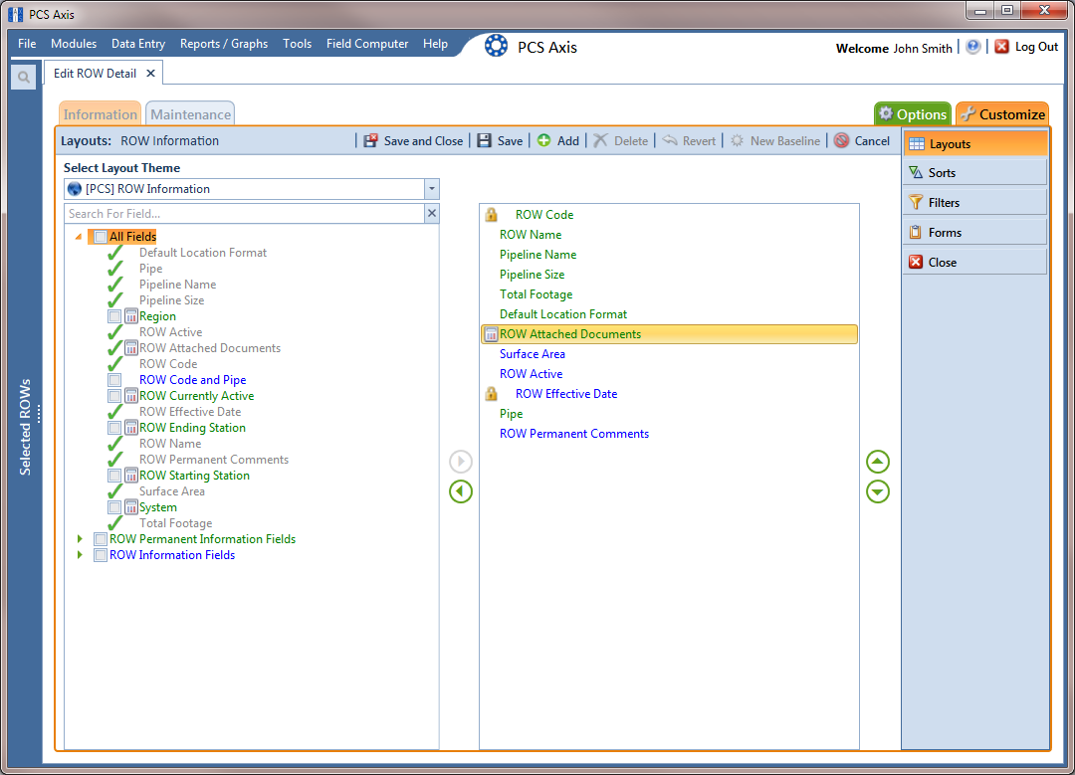
Task: Check the System field checkbox
Action: click(114, 507)
